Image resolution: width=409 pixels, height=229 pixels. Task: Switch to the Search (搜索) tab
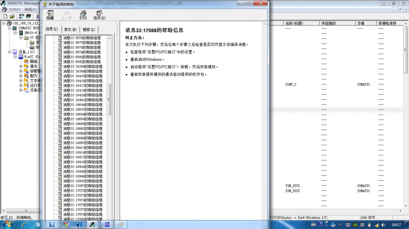[89, 29]
